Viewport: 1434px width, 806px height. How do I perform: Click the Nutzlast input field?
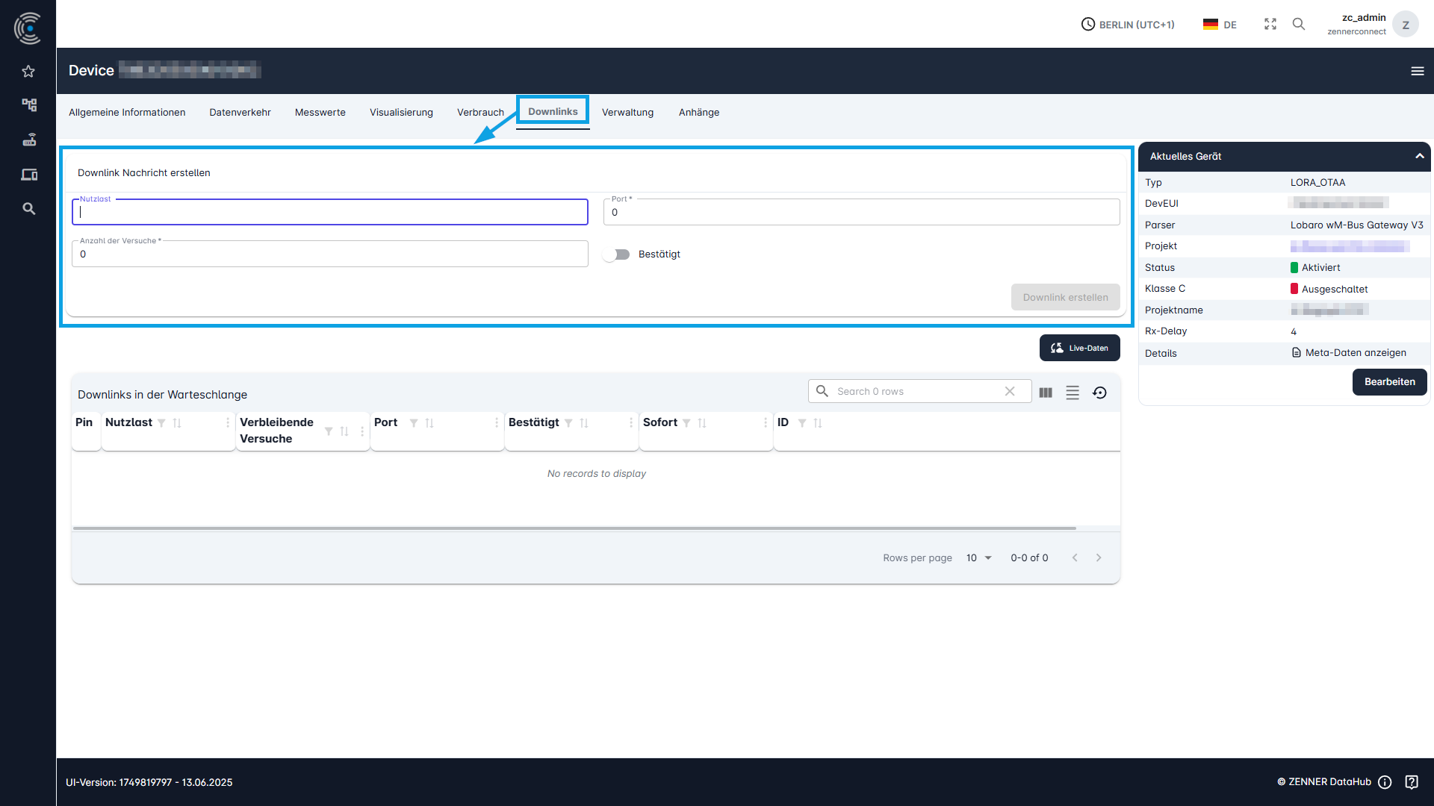click(329, 212)
